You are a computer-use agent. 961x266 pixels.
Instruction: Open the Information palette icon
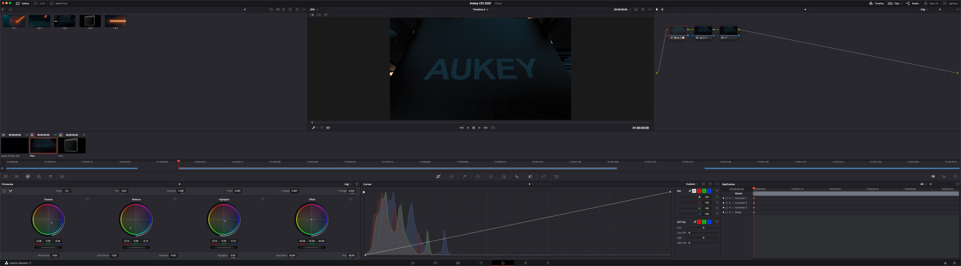pyautogui.click(x=955, y=177)
